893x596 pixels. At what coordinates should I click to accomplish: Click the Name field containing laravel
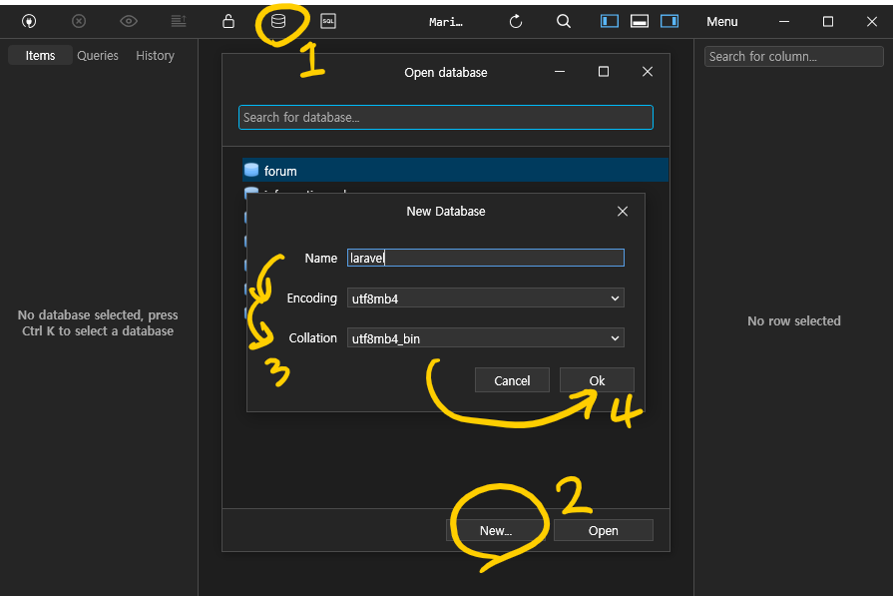click(x=486, y=258)
